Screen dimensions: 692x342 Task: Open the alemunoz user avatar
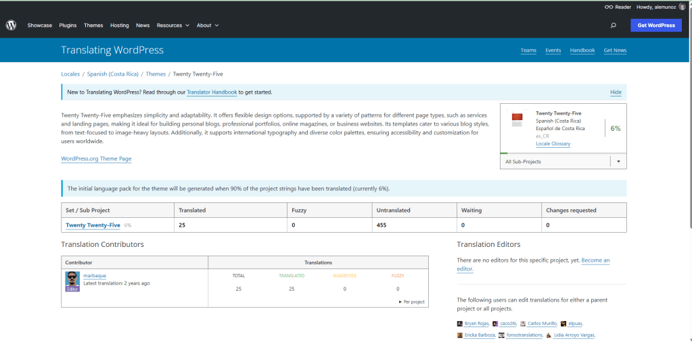pos(683,7)
